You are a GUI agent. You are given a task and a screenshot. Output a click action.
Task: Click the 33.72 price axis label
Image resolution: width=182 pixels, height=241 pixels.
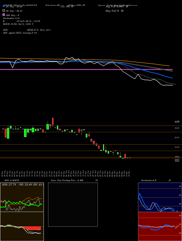[x=177, y=147]
